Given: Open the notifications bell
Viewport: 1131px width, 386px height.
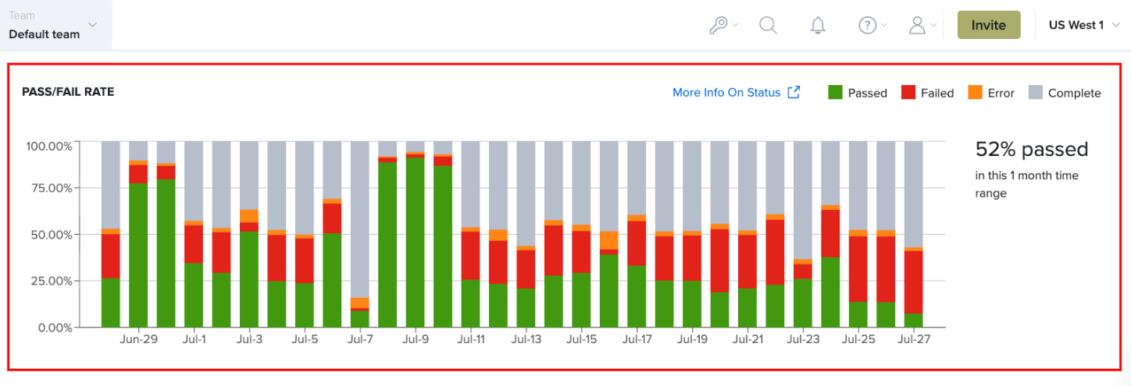Looking at the screenshot, I should tap(818, 25).
